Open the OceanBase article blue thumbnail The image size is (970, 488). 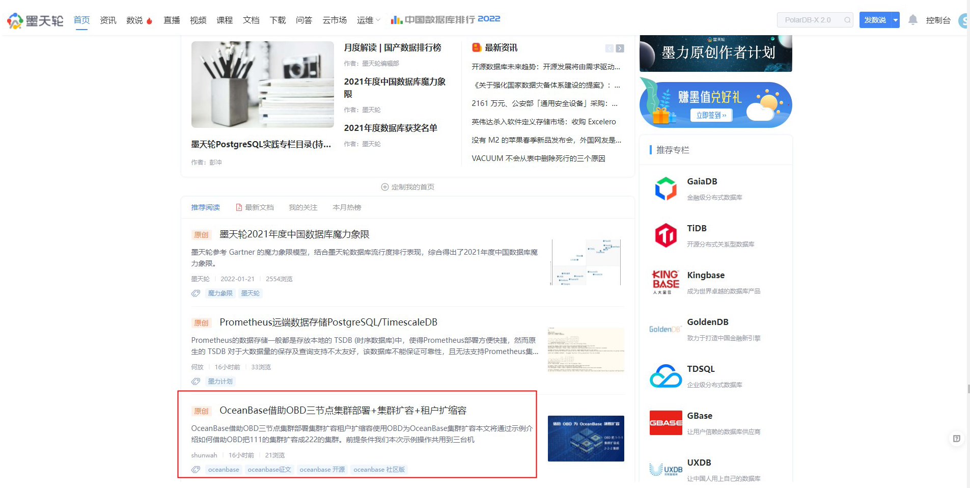[x=586, y=439]
